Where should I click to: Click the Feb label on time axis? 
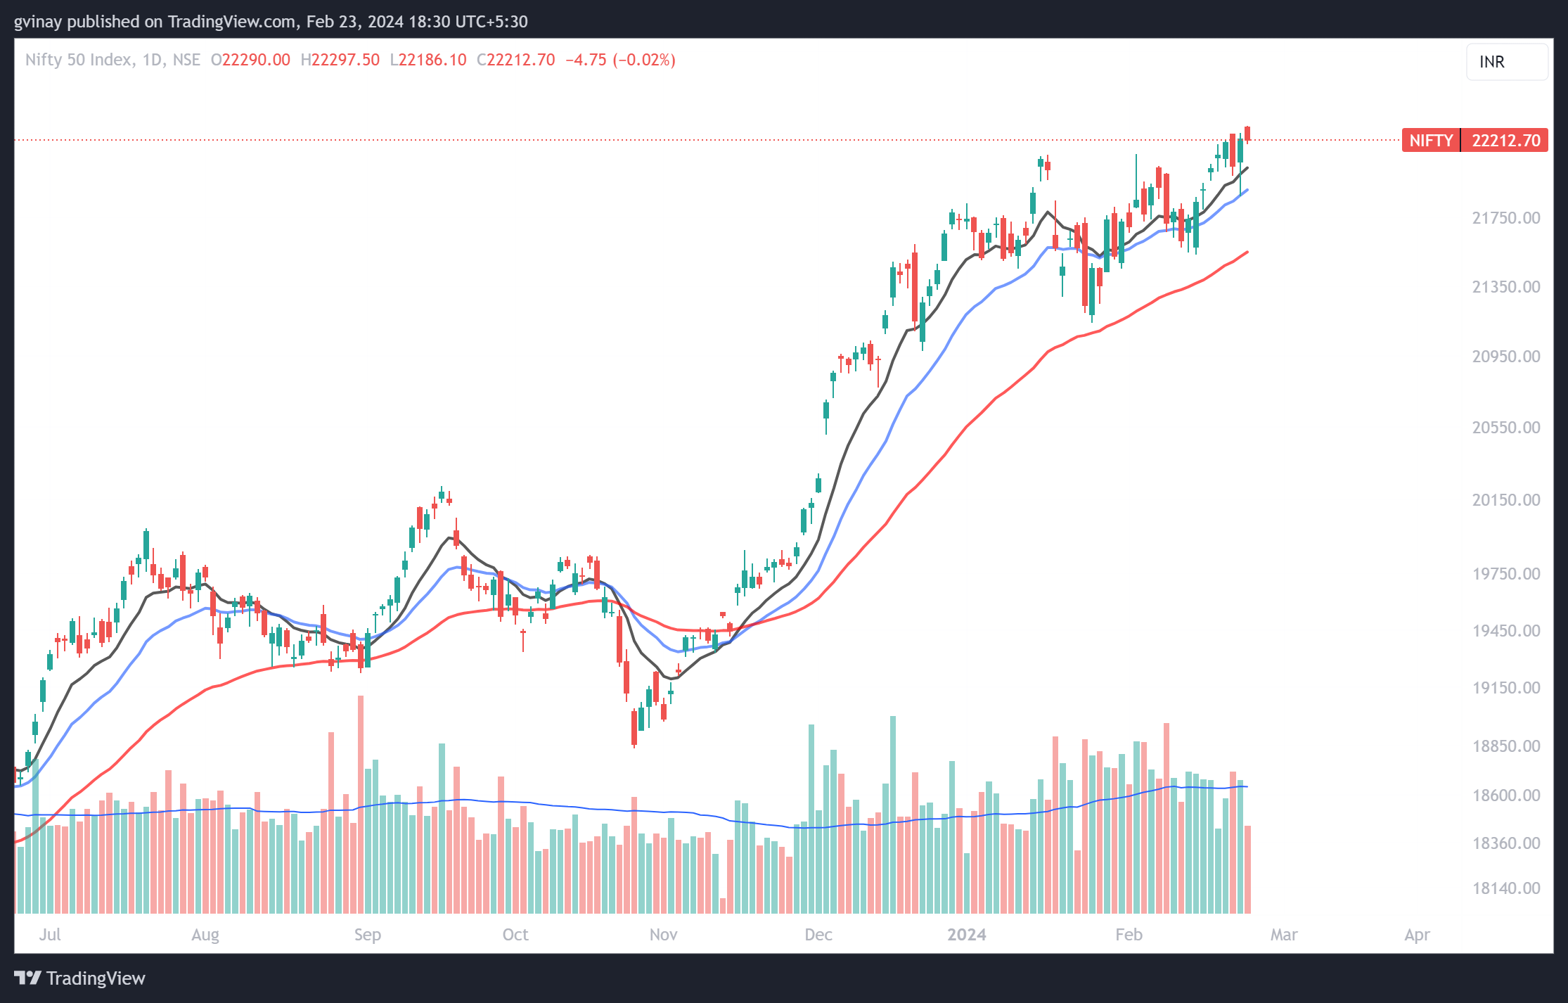[1129, 935]
